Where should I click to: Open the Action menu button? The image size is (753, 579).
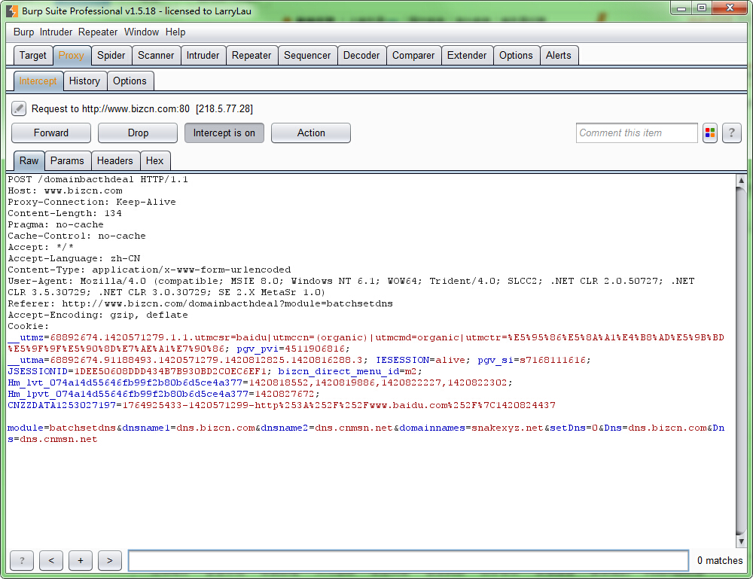311,133
